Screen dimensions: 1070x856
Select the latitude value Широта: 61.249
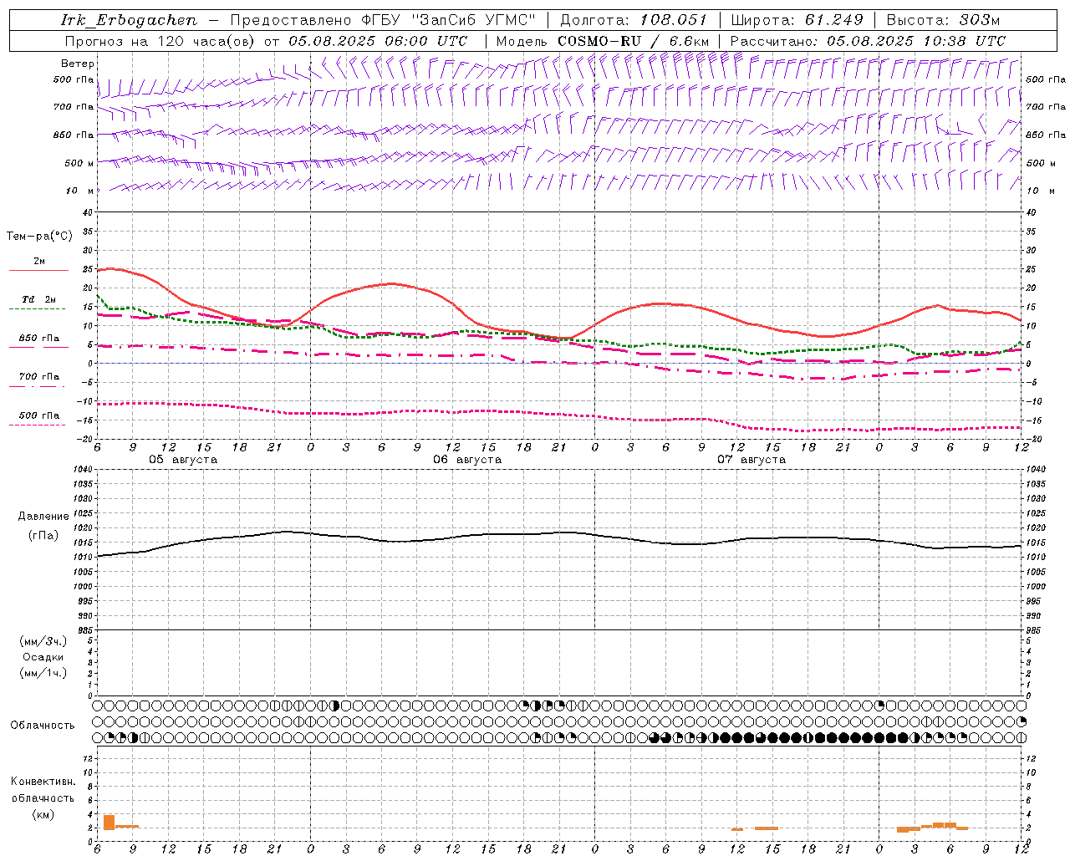pos(797,20)
